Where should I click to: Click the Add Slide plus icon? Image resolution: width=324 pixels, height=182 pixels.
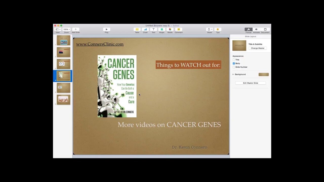click(75, 29)
